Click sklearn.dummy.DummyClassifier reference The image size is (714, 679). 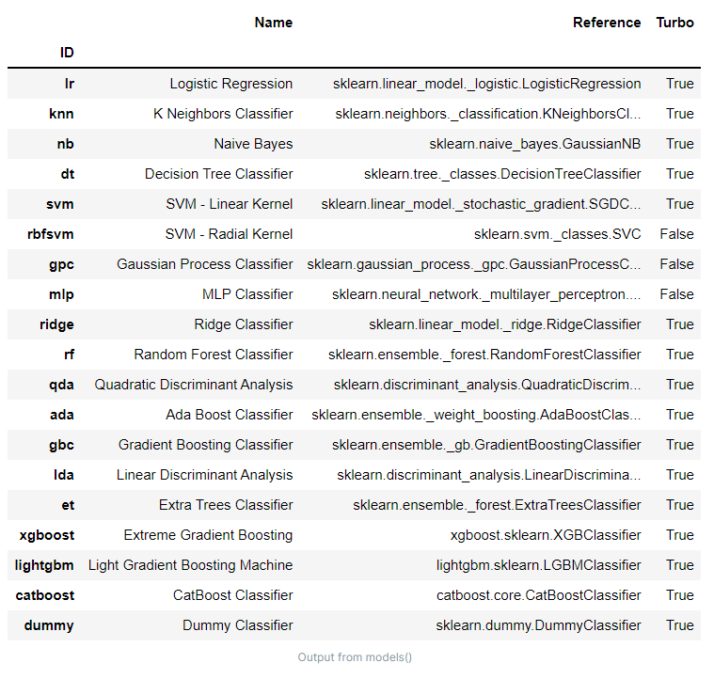coord(538,624)
